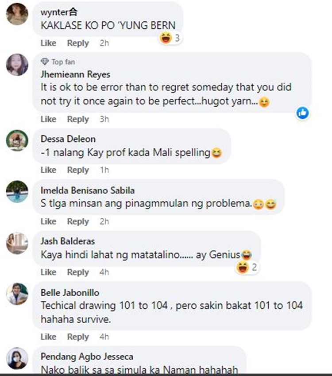The width and height of the screenshot is (332, 376).
Task: Open Dessa Deleon's profile avatar
Action: pos(17,140)
